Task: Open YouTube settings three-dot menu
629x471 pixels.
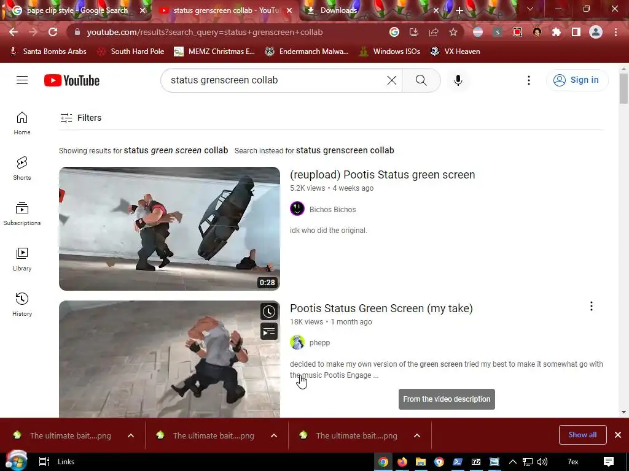Action: 529,80
